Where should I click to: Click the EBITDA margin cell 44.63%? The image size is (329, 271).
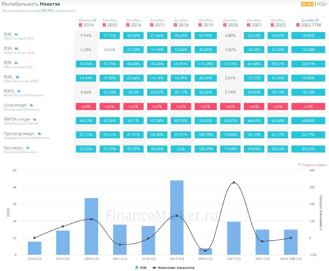[x=86, y=120]
